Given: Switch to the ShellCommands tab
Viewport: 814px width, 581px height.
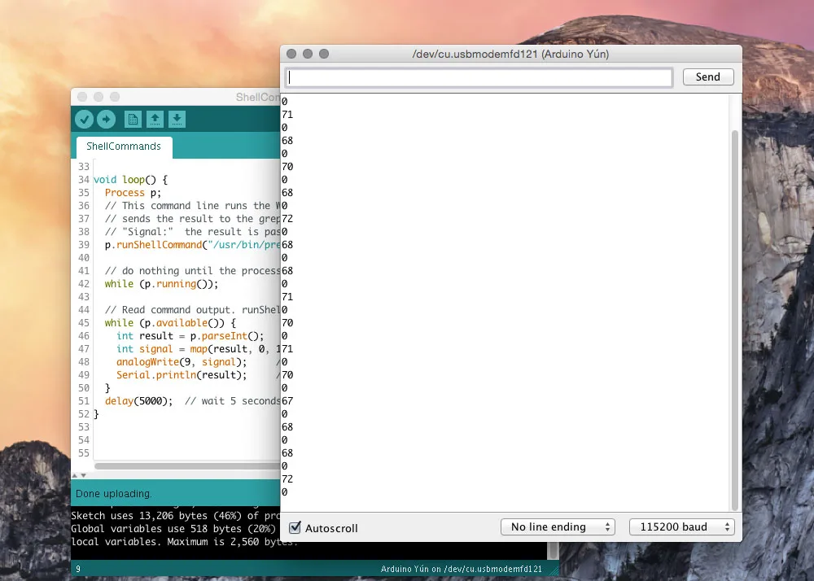Looking at the screenshot, I should [x=124, y=146].
